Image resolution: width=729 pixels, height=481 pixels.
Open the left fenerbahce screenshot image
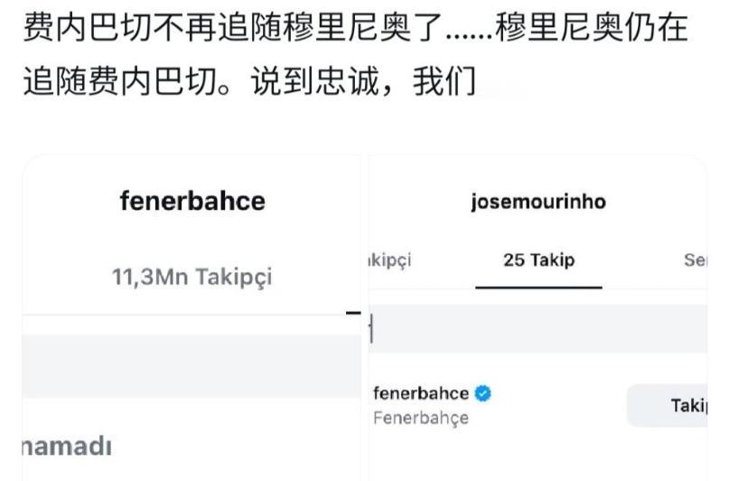coord(192,317)
